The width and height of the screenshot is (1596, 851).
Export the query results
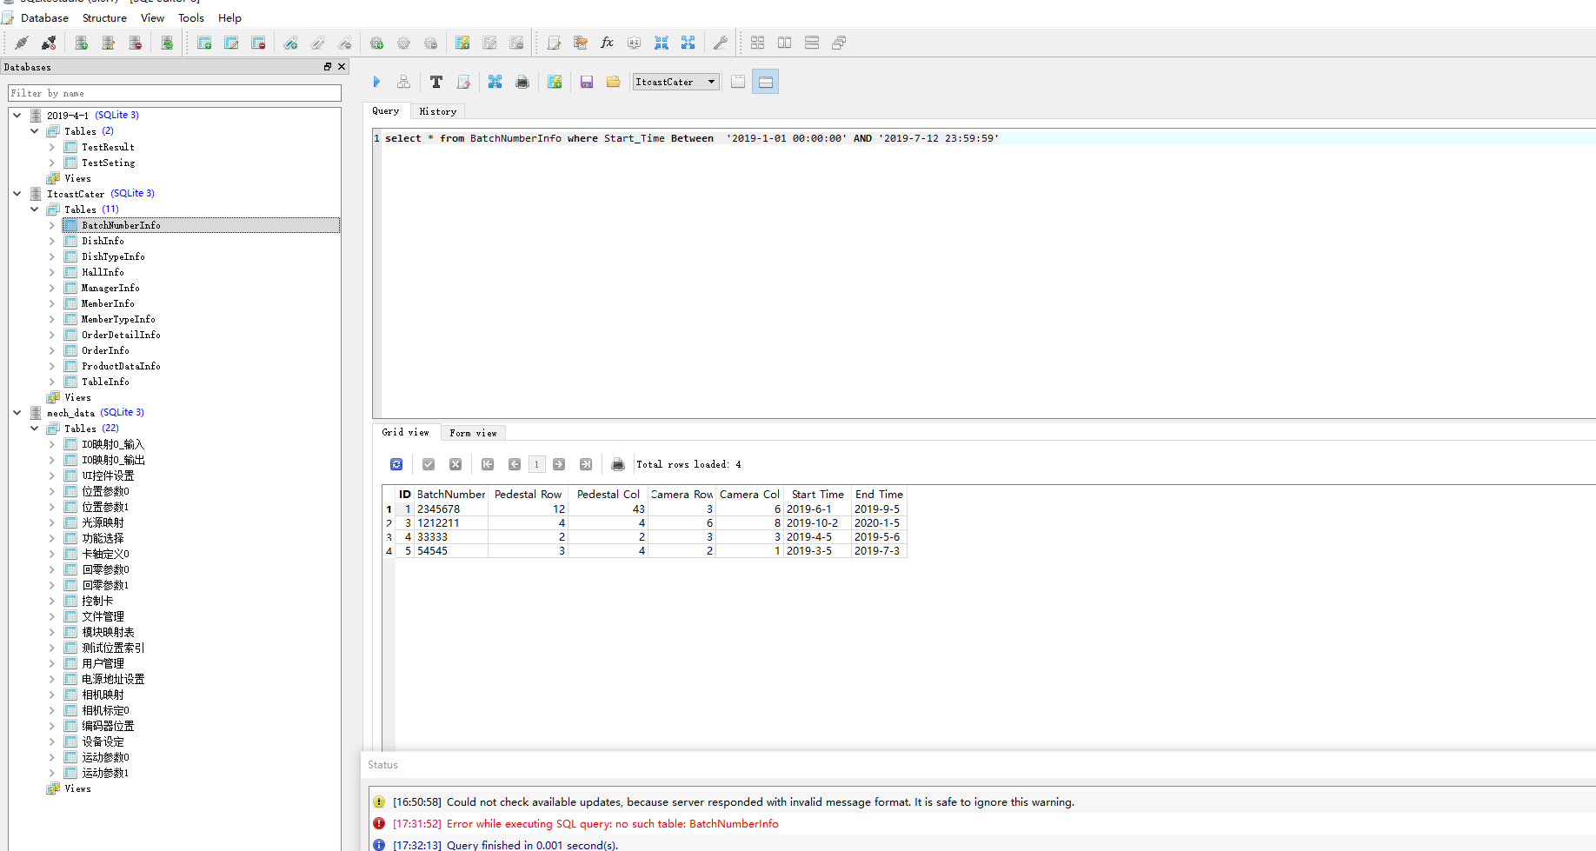pyautogui.click(x=495, y=81)
